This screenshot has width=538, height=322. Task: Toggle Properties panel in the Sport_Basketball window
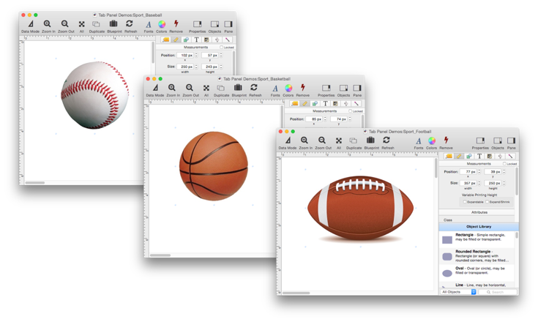point(326,90)
